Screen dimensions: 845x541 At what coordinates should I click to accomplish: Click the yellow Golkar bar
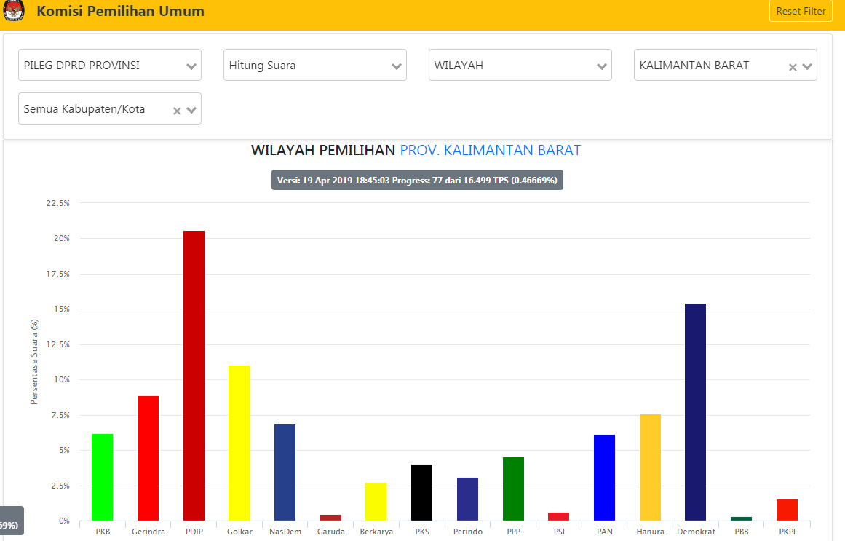(239, 443)
